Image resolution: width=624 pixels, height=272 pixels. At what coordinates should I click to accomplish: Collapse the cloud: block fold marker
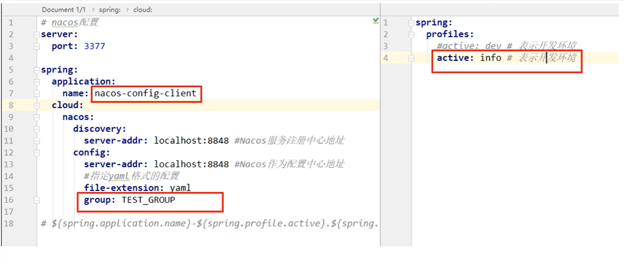pyautogui.click(x=37, y=106)
